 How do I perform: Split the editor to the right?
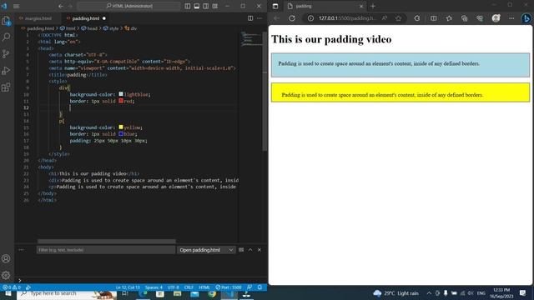pos(250,18)
